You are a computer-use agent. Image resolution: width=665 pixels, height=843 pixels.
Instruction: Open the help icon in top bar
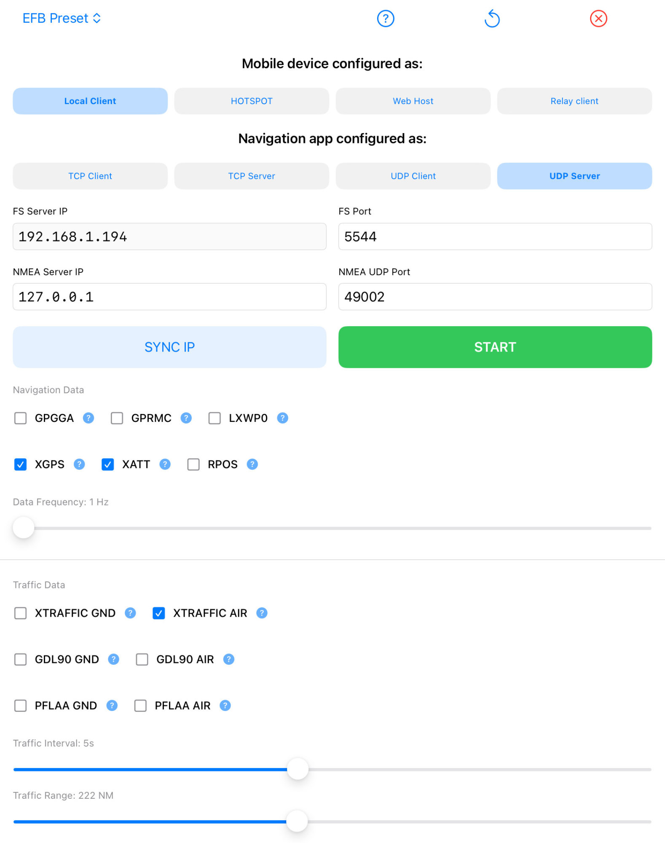pyautogui.click(x=385, y=19)
